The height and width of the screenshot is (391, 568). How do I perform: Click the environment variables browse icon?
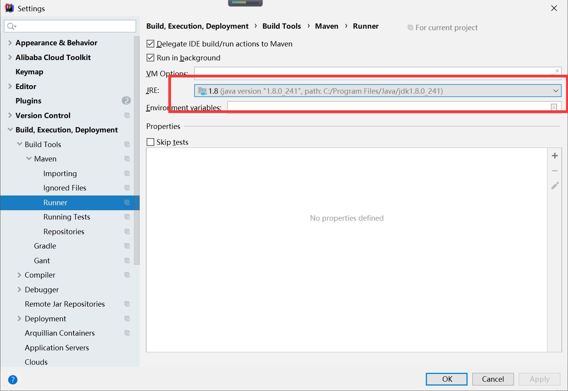tap(554, 107)
